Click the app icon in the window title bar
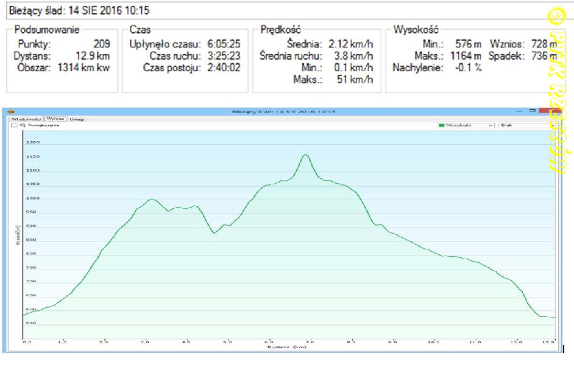This screenshot has width=574, height=365. click(10, 112)
